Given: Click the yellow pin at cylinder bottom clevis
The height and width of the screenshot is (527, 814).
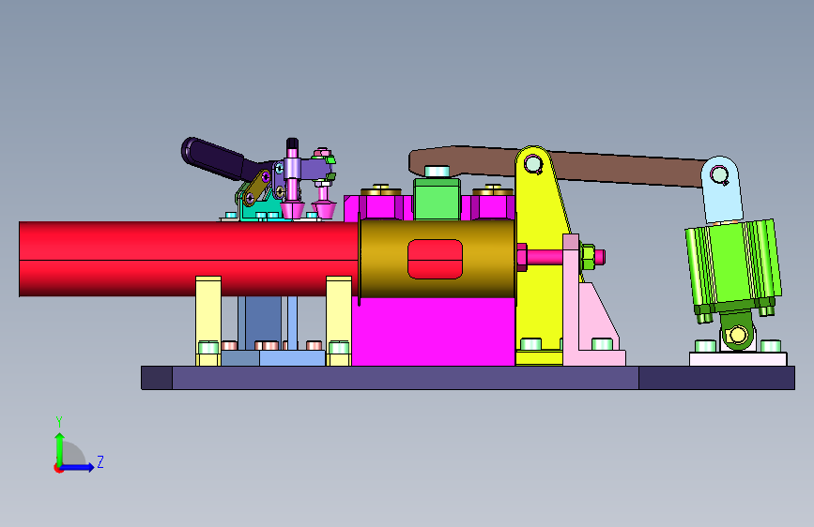Looking at the screenshot, I should (738, 335).
